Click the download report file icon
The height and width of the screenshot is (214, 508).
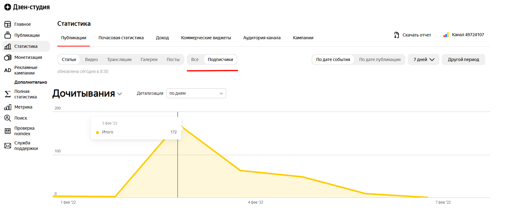(x=396, y=35)
